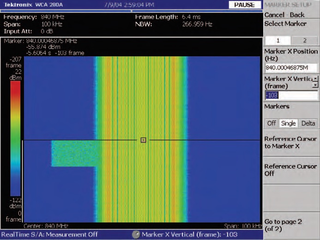Viewport: 320px width, 240px height.
Task: Click the PAUSE status button
Action: tap(244, 5)
